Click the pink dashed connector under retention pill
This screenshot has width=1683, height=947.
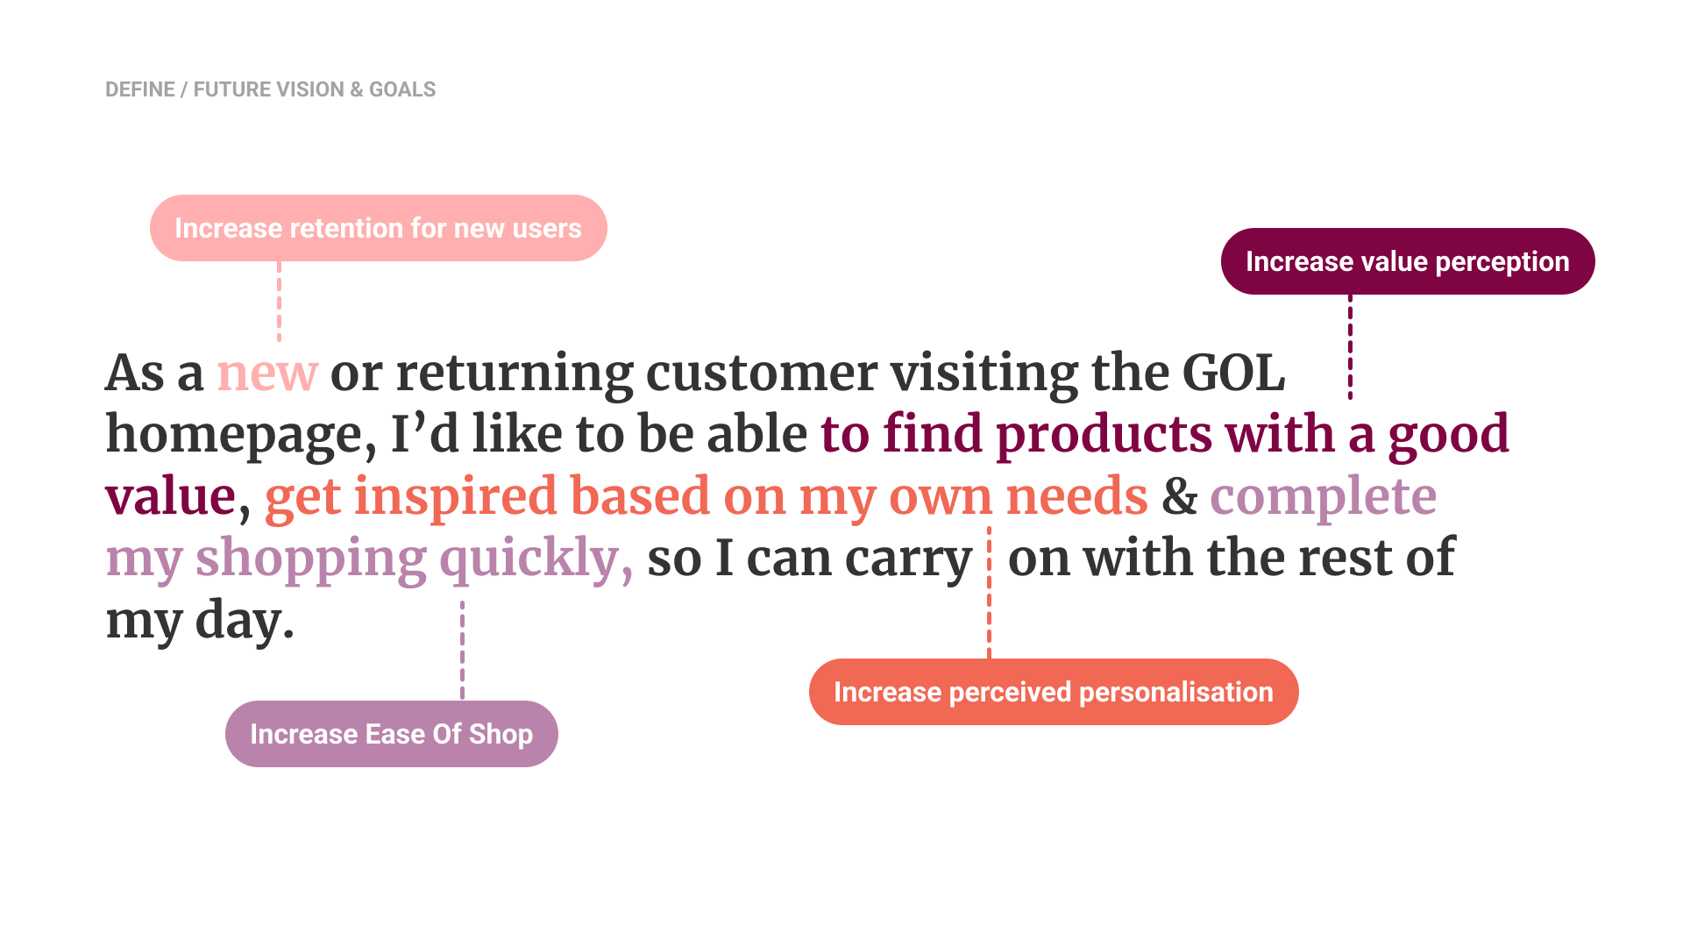click(x=280, y=301)
